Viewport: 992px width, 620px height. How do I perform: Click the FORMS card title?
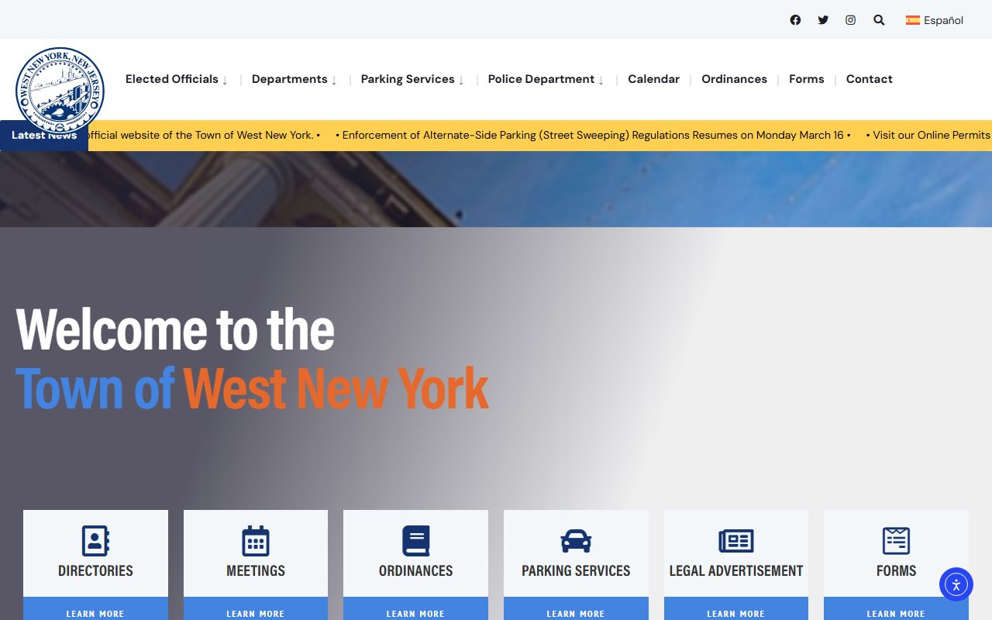(896, 570)
